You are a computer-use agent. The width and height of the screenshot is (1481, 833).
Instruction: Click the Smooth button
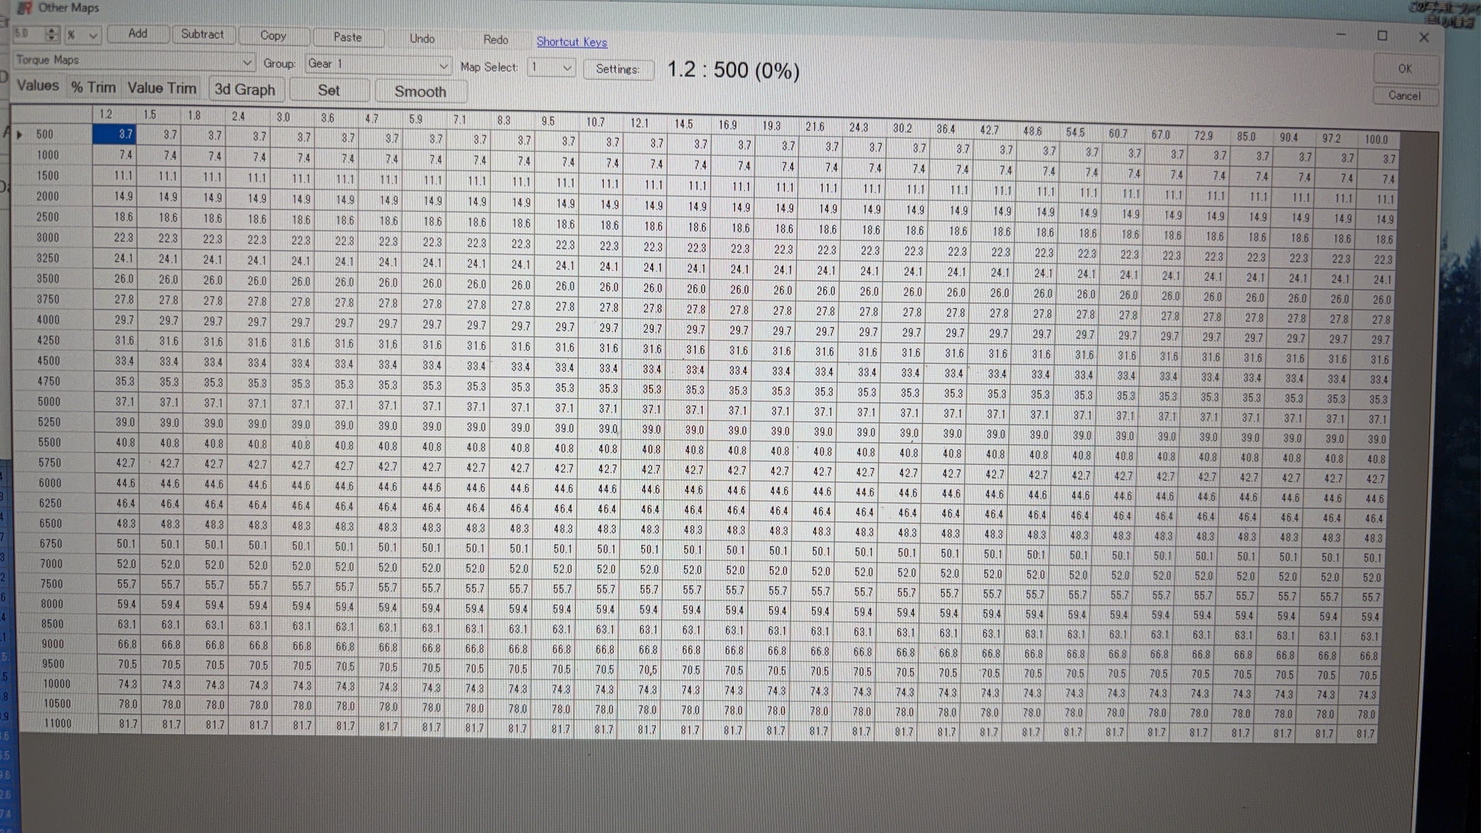[x=419, y=92]
